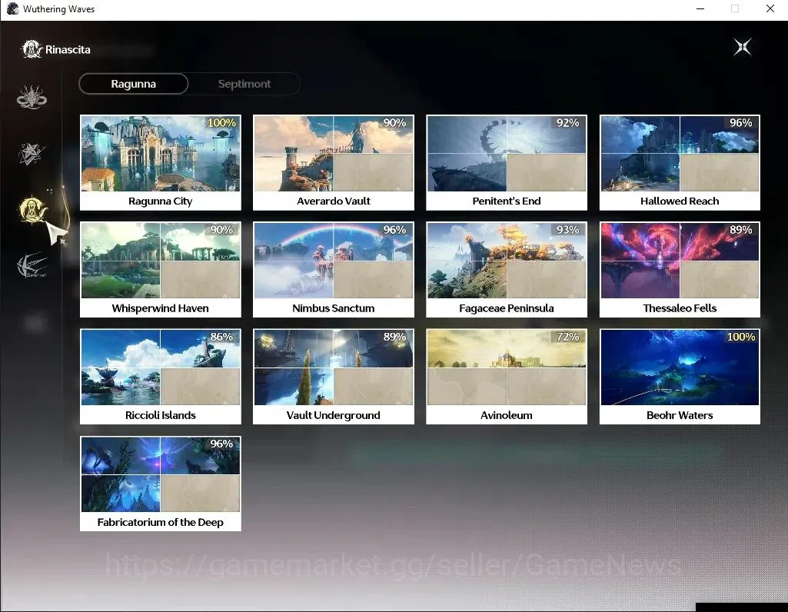
Task: Open the Fabricatorium of the Deep card
Action: click(x=161, y=484)
